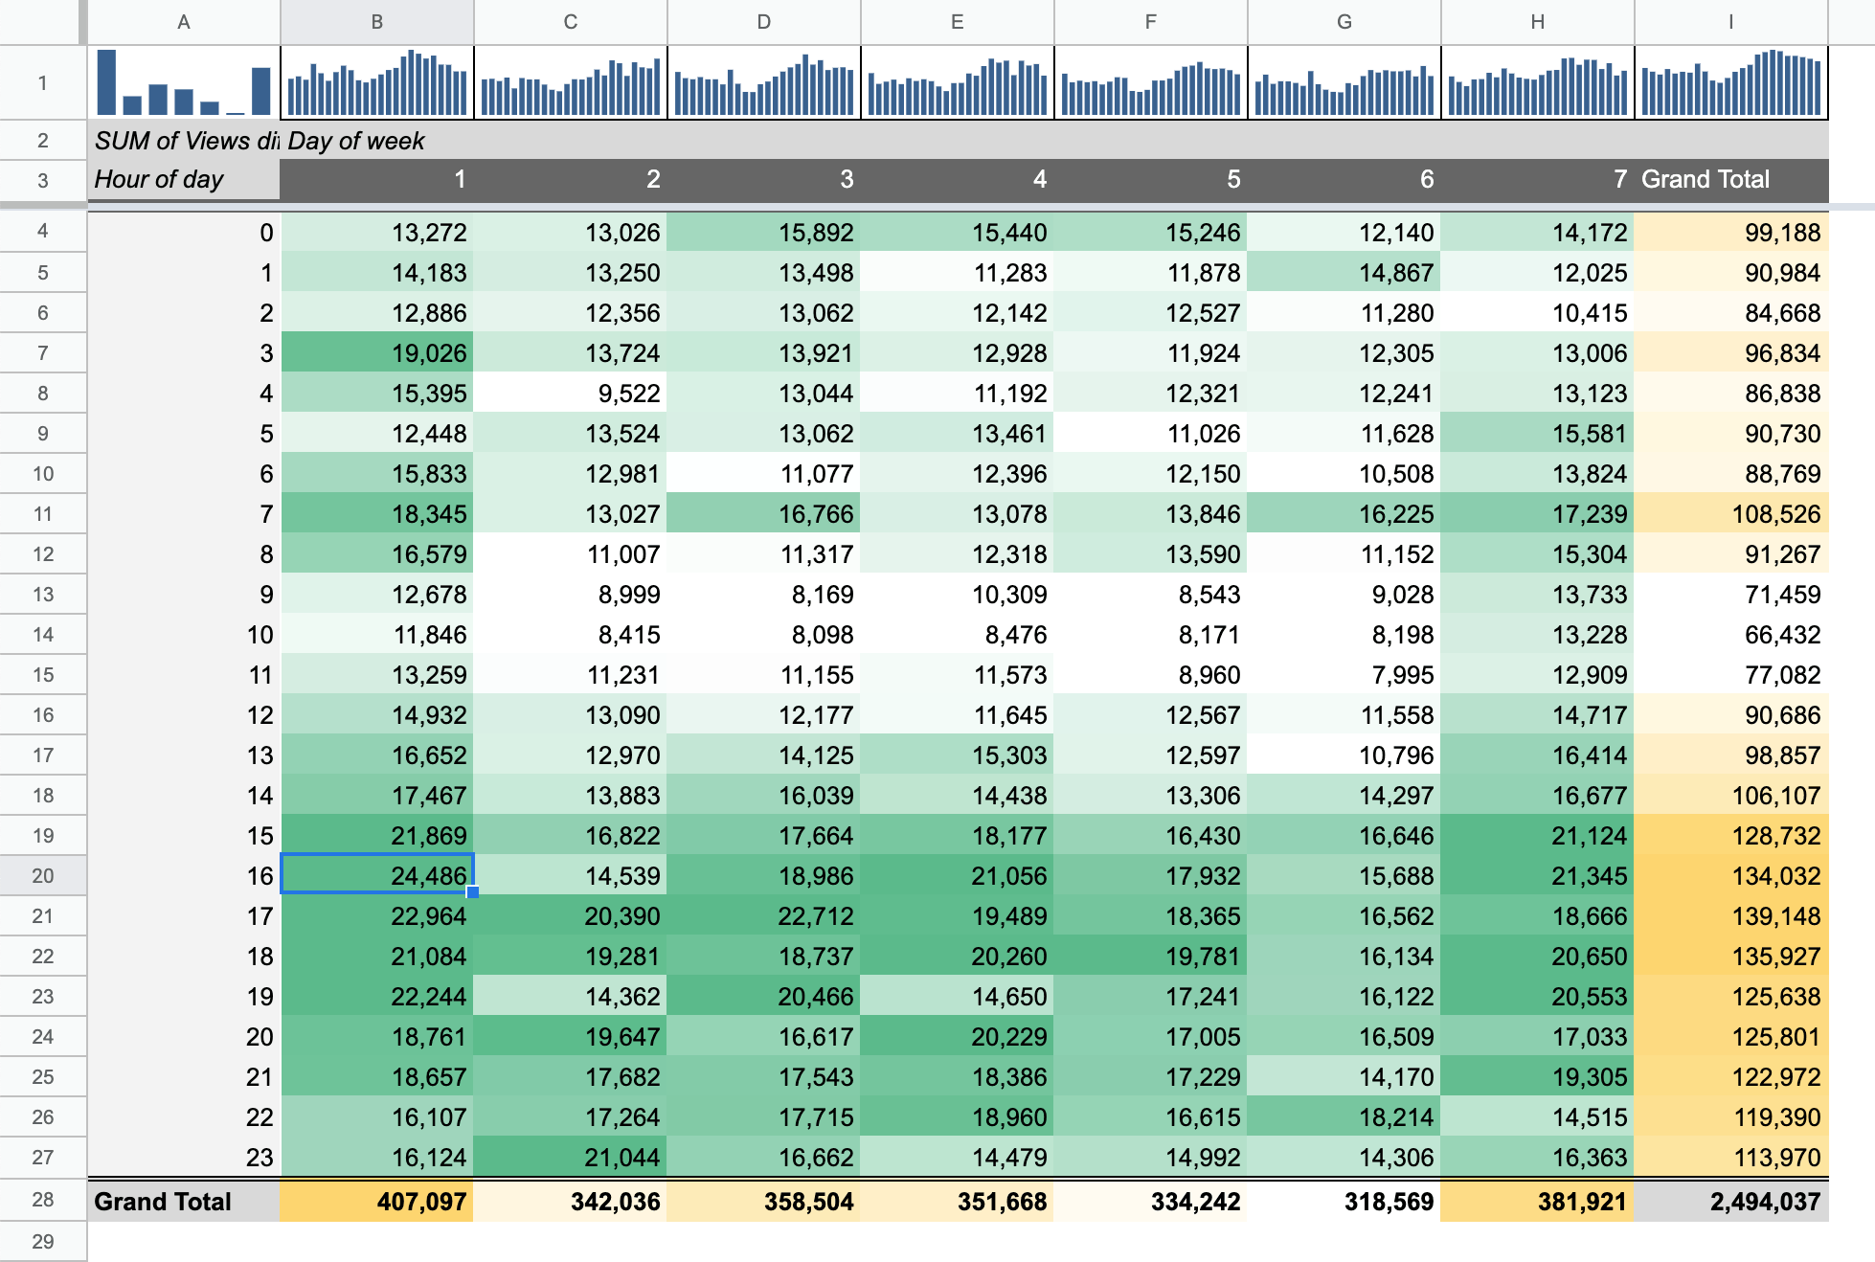Select cell with value 21,869
Image resolution: width=1875 pixels, height=1262 pixels.
point(377,835)
